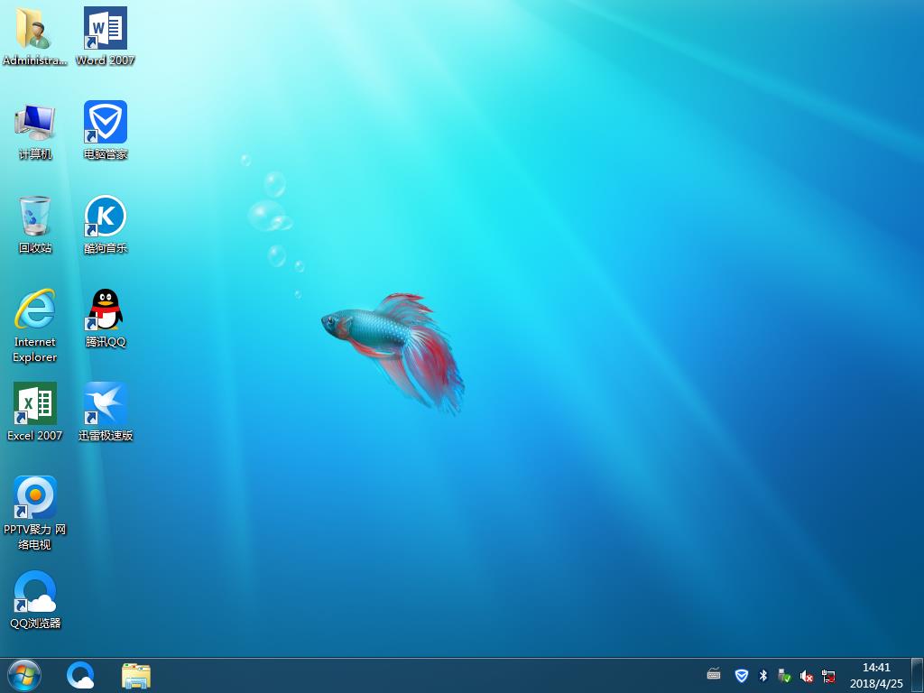Click the muted volume tray icon
Screen dimensions: 924x693
pos(807,676)
